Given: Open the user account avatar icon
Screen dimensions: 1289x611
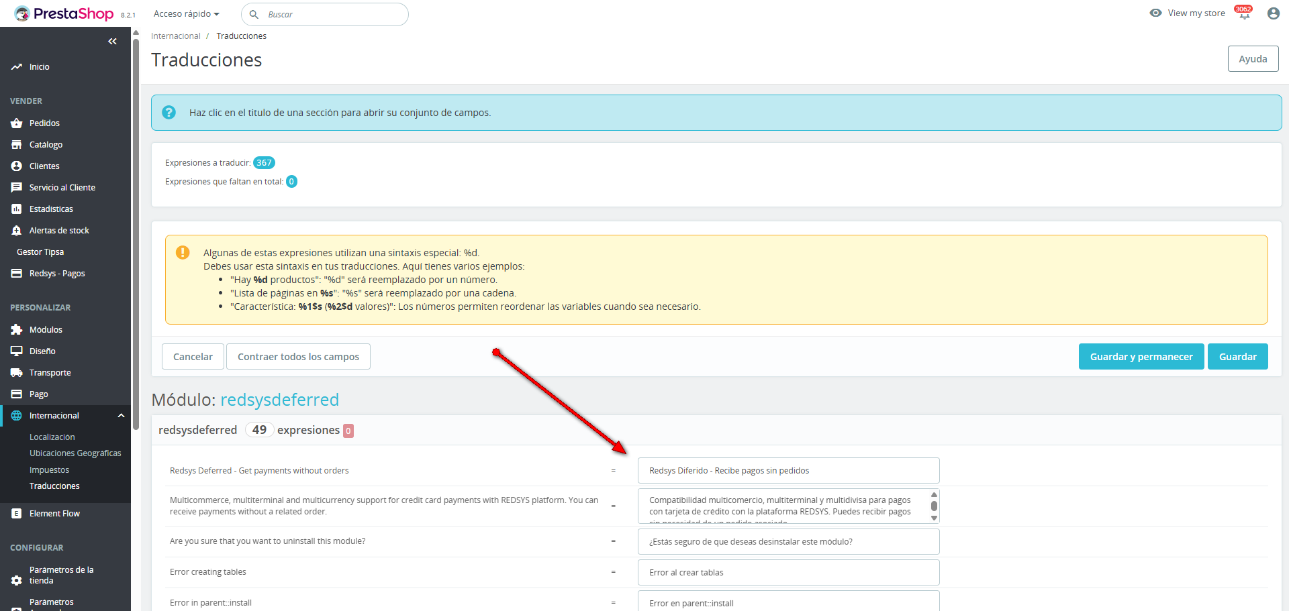Looking at the screenshot, I should pyautogui.click(x=1273, y=13).
